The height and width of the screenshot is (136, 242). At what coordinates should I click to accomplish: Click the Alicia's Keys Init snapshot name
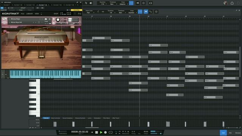pyautogui.click(x=16, y=22)
